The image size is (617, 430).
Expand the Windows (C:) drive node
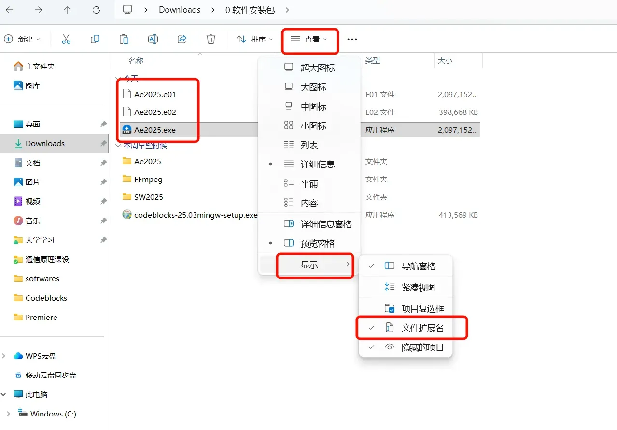[x=9, y=414]
